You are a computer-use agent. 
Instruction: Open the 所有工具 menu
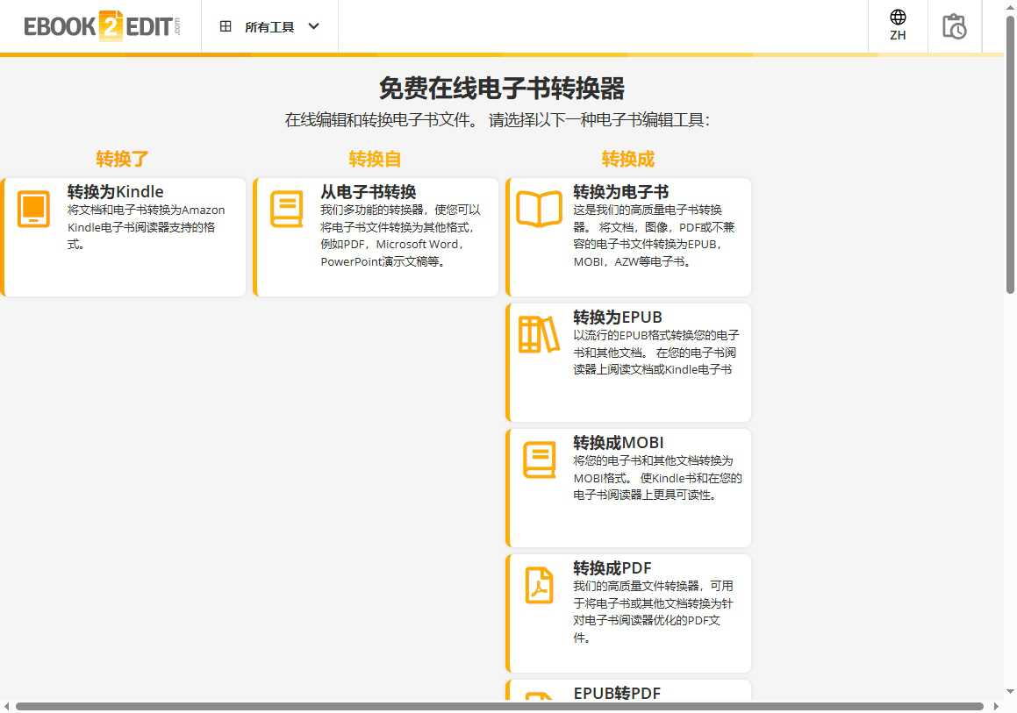[x=269, y=26]
